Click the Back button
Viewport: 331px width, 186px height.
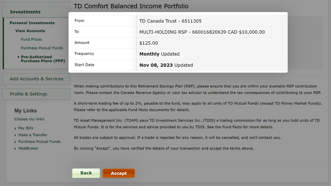click(86, 173)
